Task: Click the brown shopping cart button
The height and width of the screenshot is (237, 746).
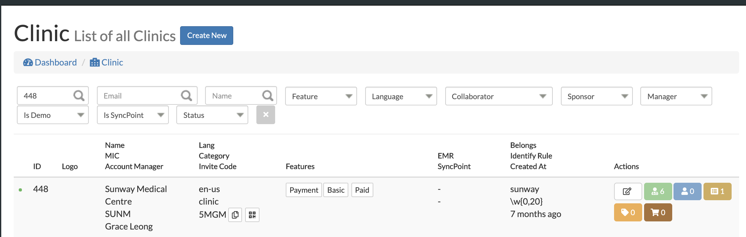Action: [x=658, y=212]
